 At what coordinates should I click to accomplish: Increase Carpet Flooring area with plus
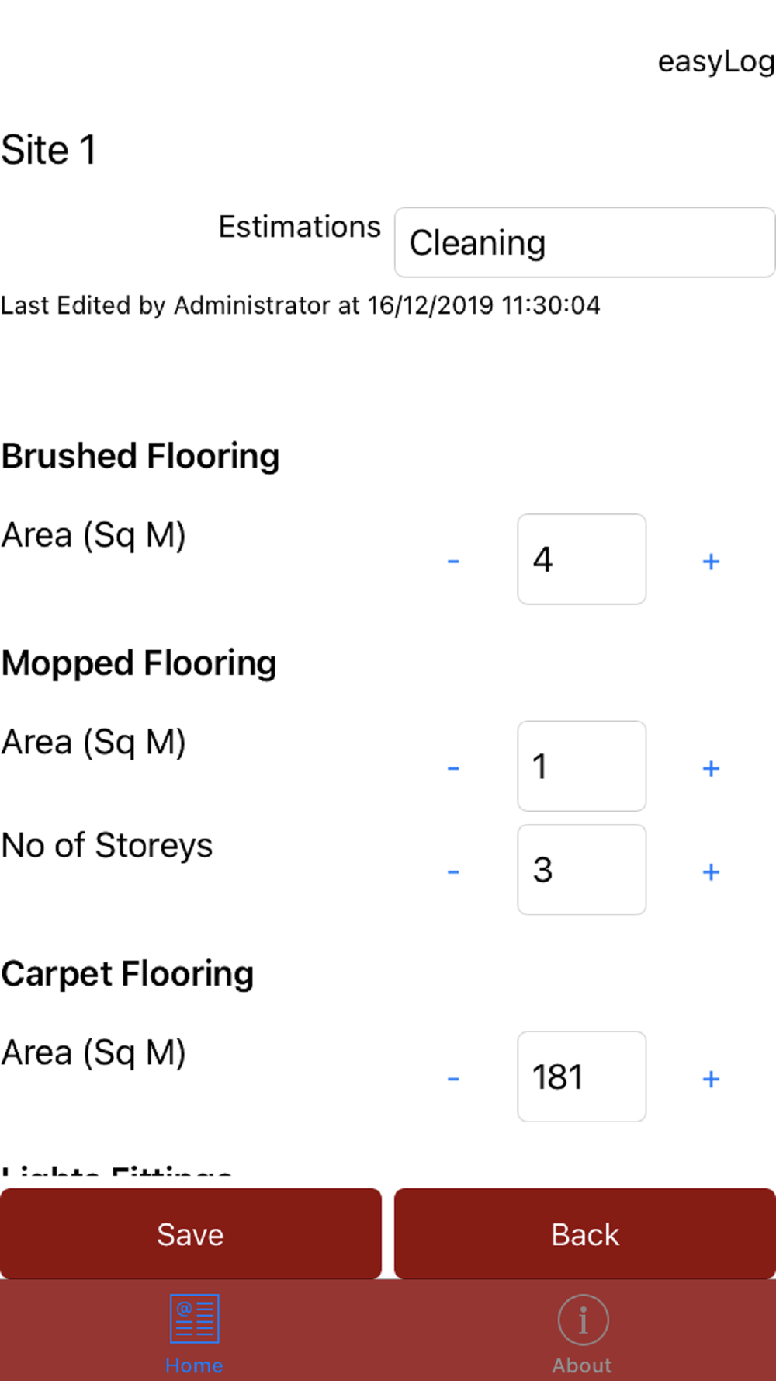tap(711, 1079)
